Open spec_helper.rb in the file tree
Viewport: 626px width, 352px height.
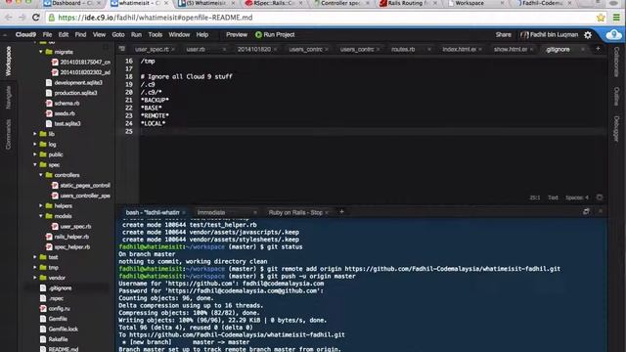(x=71, y=247)
